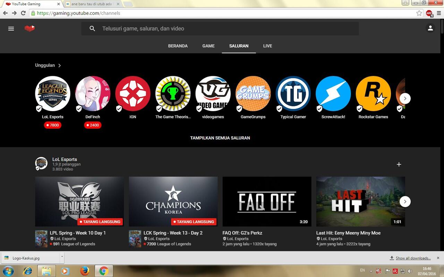444x277 pixels.
Task: Open FAQ Off: G2's Perkz video title
Action: (242, 233)
